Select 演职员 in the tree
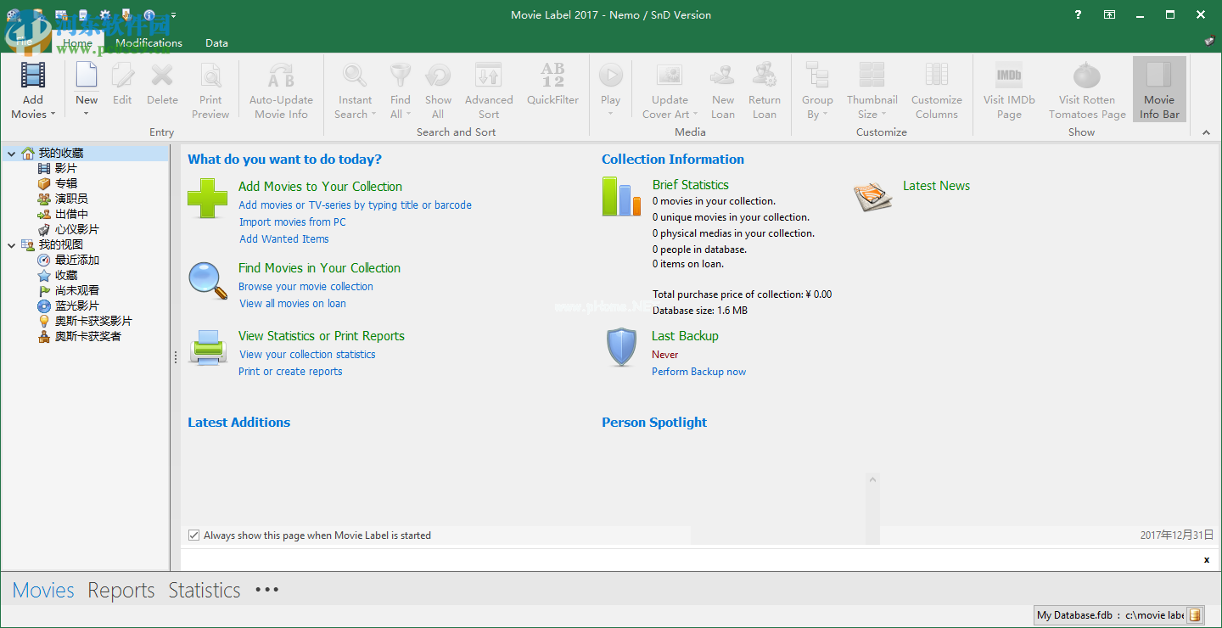 [x=71, y=199]
